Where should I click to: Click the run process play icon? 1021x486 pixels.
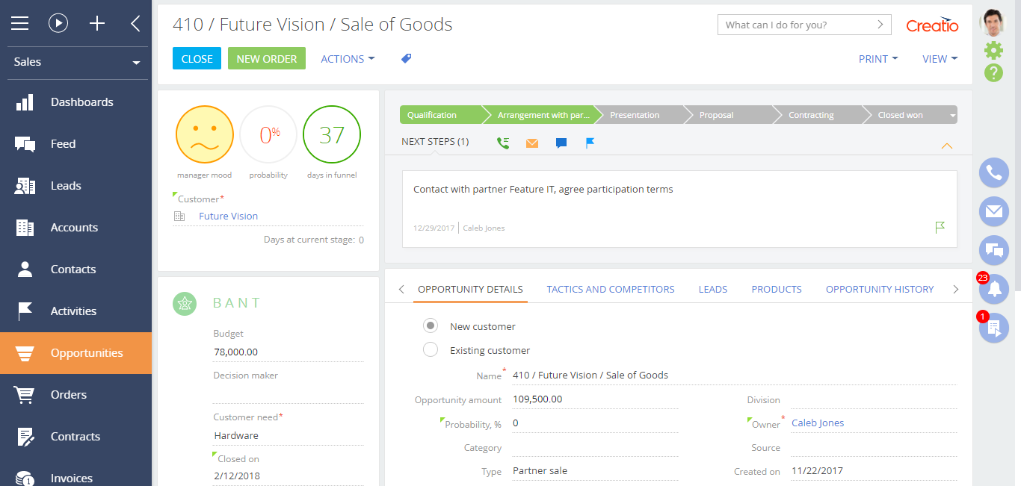tap(58, 23)
